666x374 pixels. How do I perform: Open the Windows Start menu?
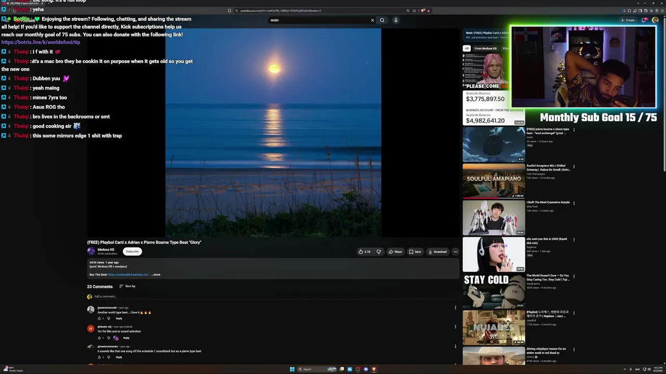292,369
